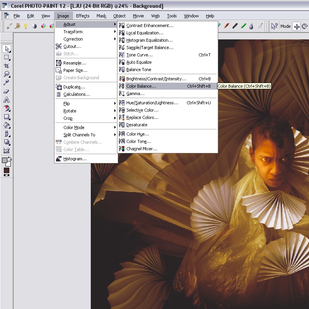The height and width of the screenshot is (309, 309).
Task: Select the Red-eye Removal tool
Action: [7, 108]
